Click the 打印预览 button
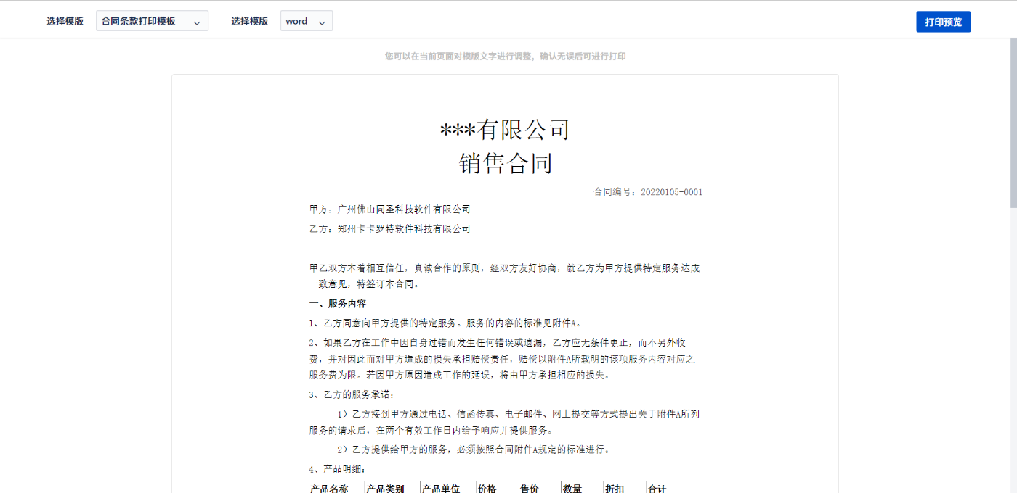1017x493 pixels. coord(943,22)
